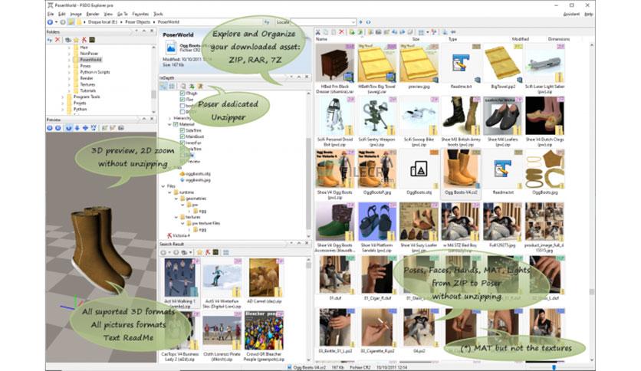Open the Favorites menu

click(x=140, y=14)
